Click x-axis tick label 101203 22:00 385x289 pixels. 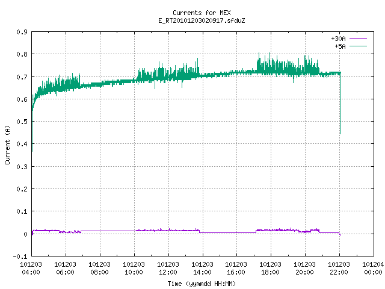(339, 268)
